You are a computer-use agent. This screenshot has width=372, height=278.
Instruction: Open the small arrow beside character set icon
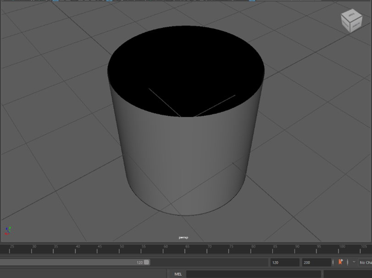pyautogui.click(x=354, y=262)
